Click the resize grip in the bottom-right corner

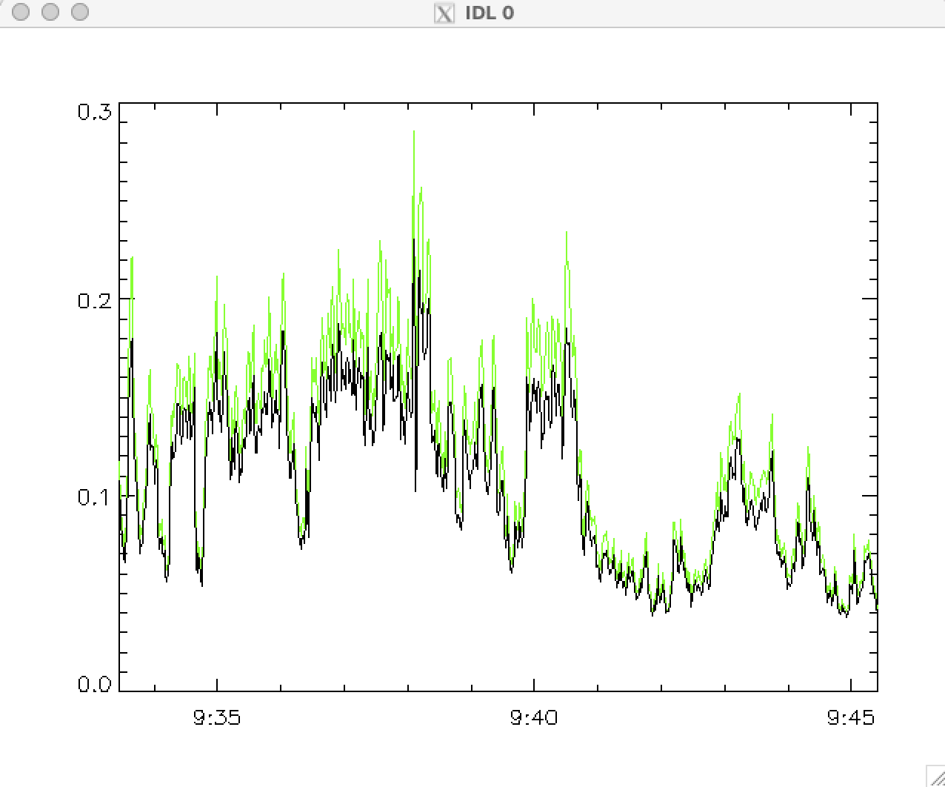point(935,777)
